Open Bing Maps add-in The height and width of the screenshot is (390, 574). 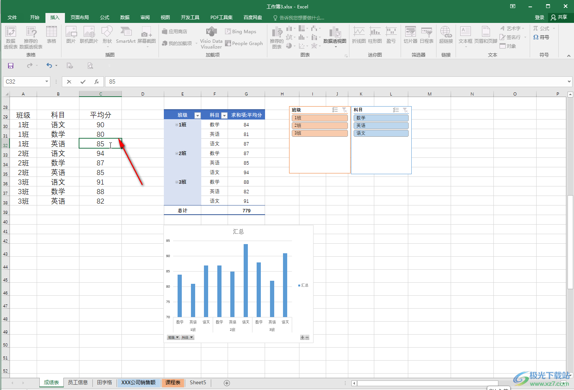[x=241, y=32]
